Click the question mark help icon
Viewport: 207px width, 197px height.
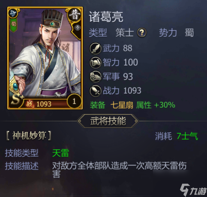click(x=142, y=32)
